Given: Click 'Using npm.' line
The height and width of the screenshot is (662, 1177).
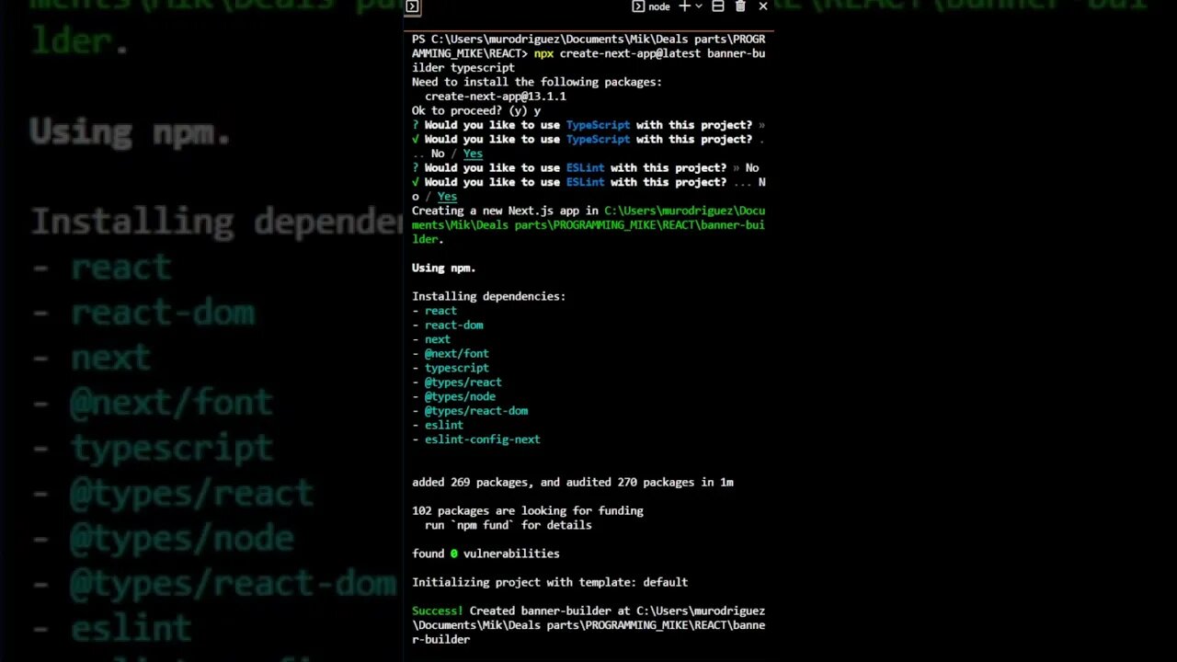Looking at the screenshot, I should click(x=444, y=268).
